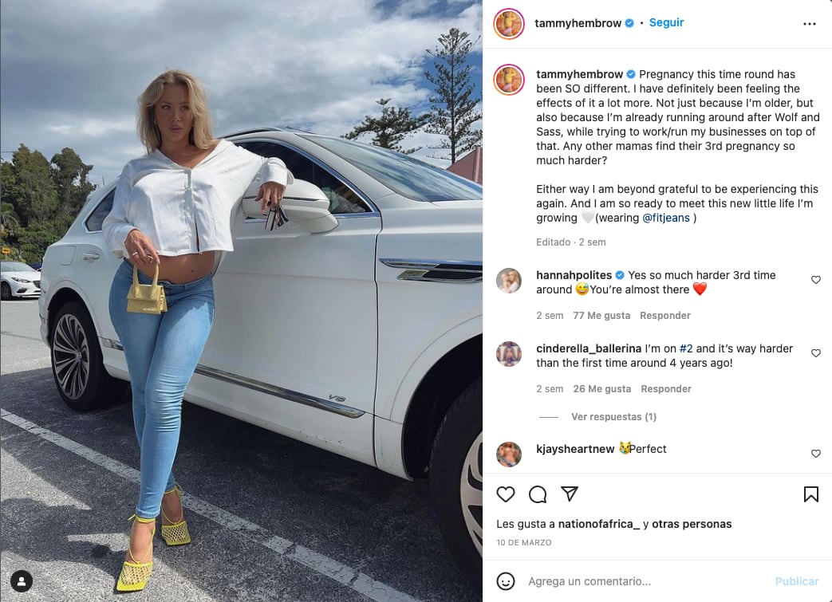The width and height of the screenshot is (832, 602).
Task: Open the comment bubble icon
Action: [x=538, y=494]
